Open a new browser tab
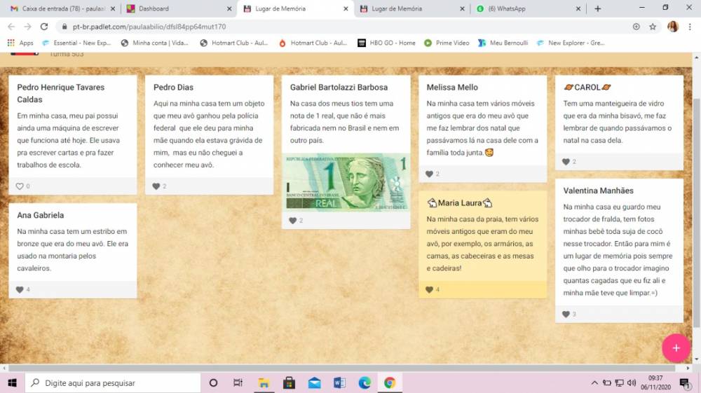This screenshot has height=393, width=701. [597, 8]
